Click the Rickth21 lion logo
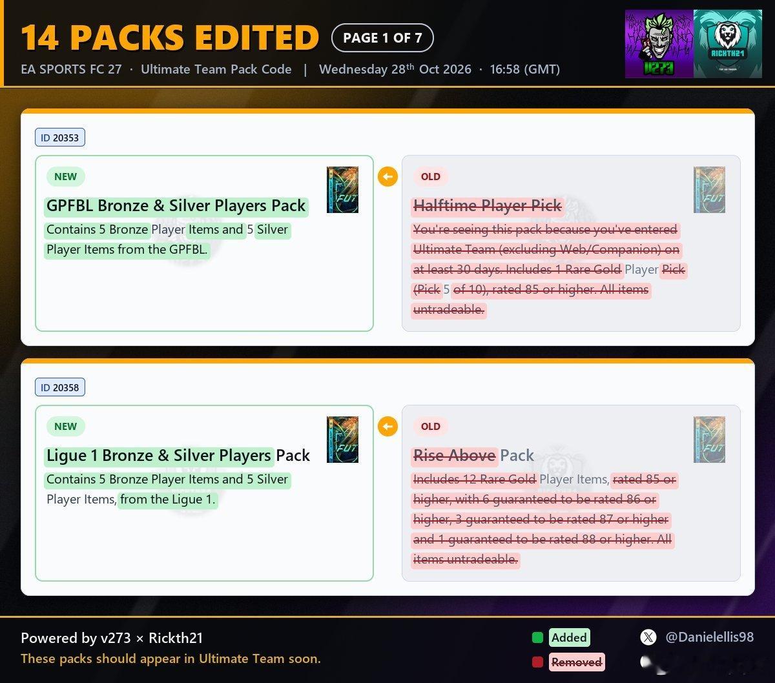This screenshot has height=683, width=775. coord(728,44)
